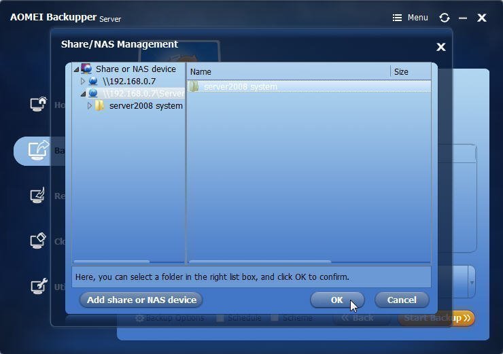Open the dropdown arrow behind the dialog
503x354 pixels.
coord(472,283)
